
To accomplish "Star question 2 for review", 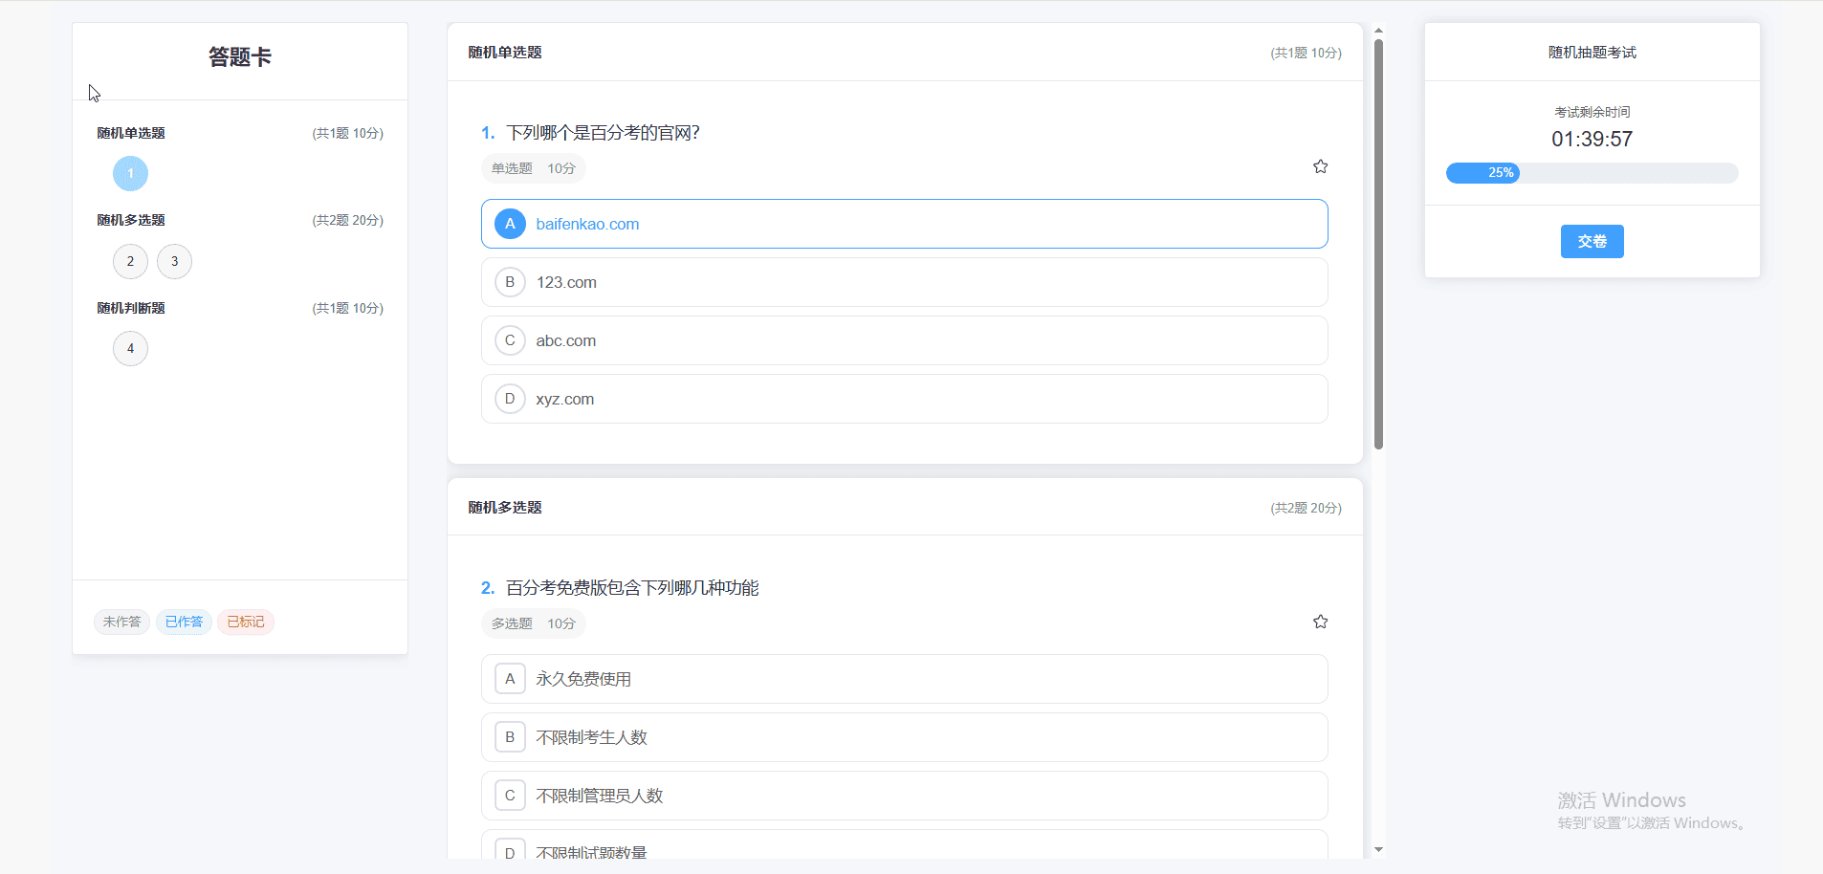I will (1321, 621).
